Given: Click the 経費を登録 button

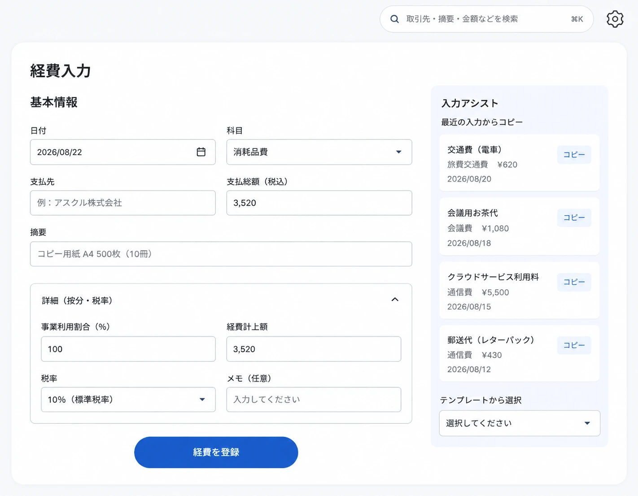Looking at the screenshot, I should click(216, 452).
